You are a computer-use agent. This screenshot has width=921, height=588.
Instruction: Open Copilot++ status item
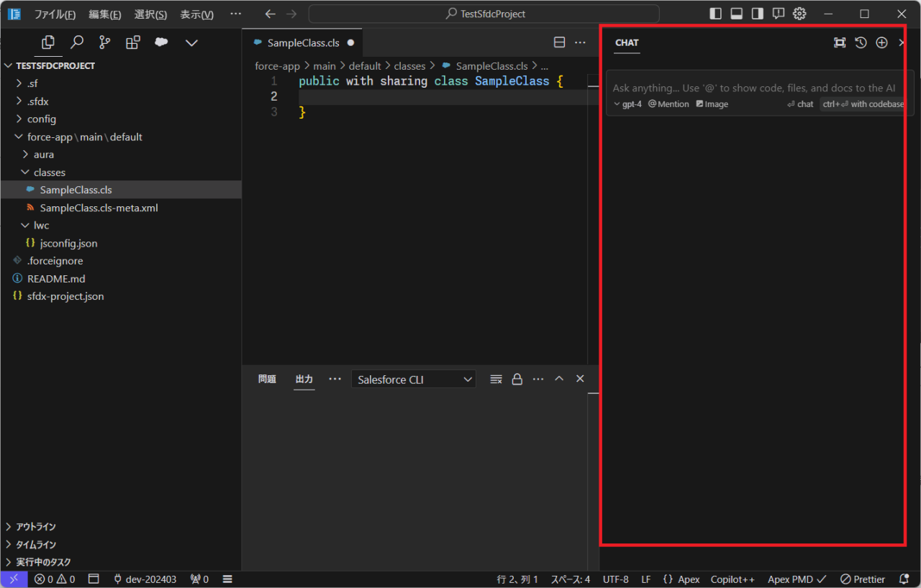coord(732,579)
